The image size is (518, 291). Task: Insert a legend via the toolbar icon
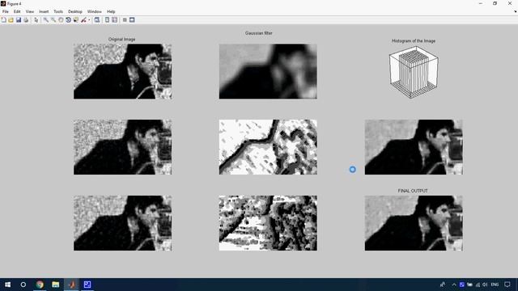(114, 20)
